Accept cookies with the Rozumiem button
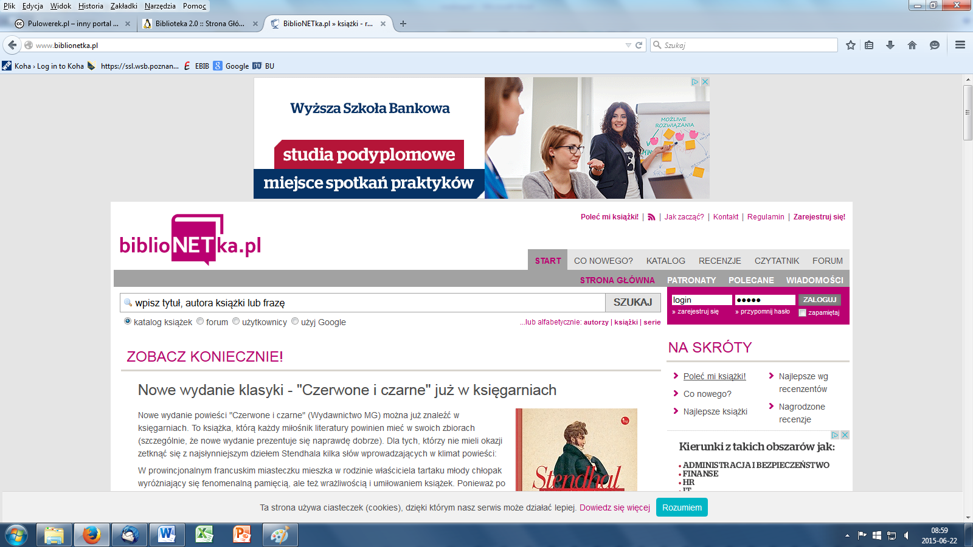 [682, 507]
